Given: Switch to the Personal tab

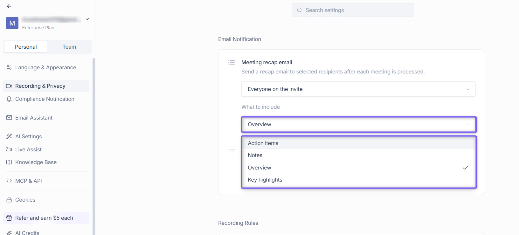Looking at the screenshot, I should [26, 47].
